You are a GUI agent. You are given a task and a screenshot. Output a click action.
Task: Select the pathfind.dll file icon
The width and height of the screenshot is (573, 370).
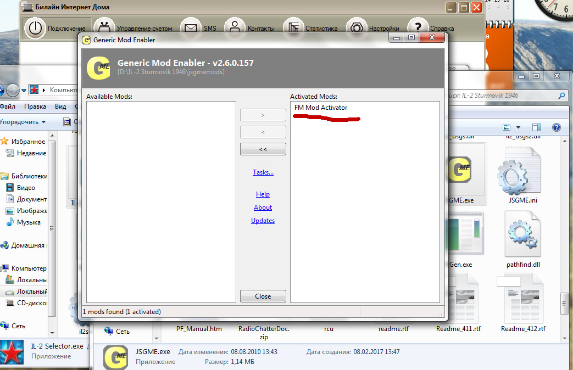point(523,234)
